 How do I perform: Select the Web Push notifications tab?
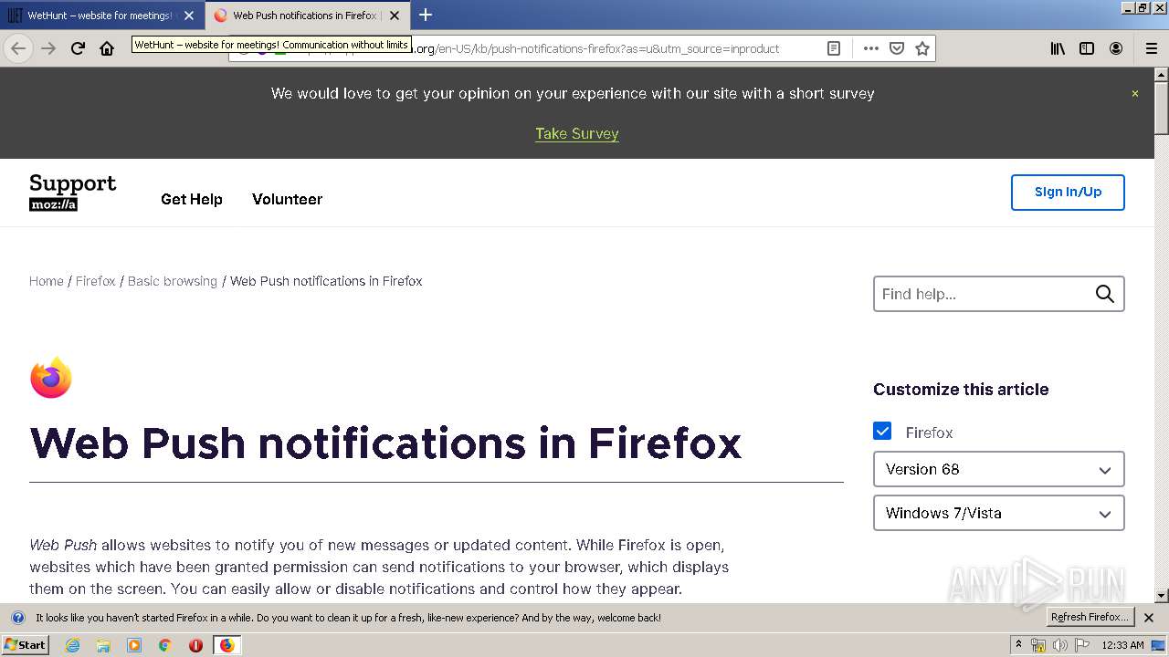(x=307, y=16)
